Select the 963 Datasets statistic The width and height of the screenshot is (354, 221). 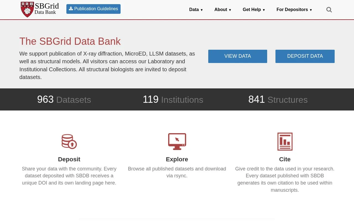click(64, 99)
